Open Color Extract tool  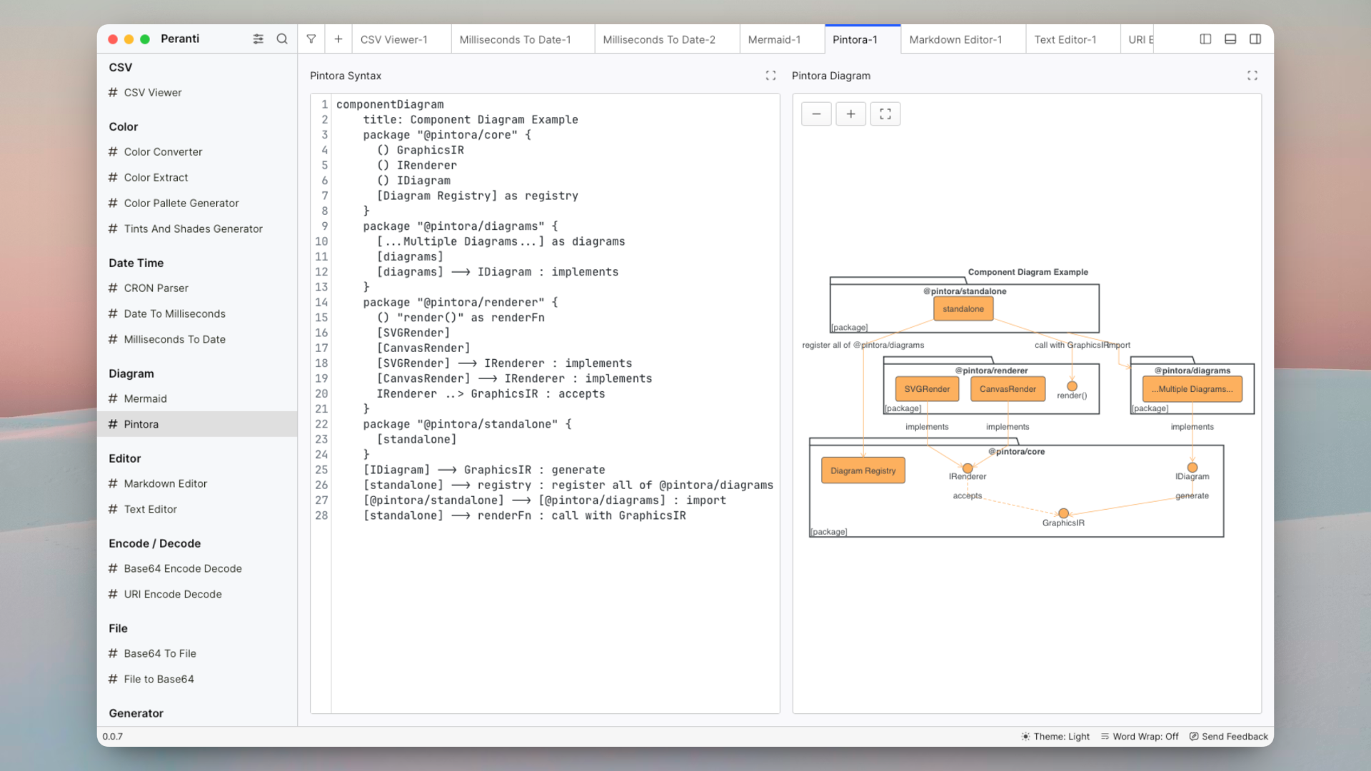click(x=197, y=178)
